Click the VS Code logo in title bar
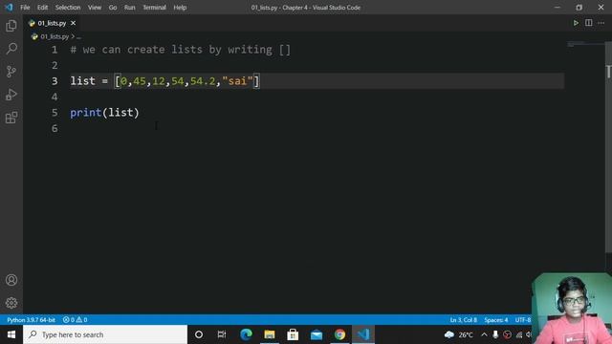This screenshot has width=612, height=344. [9, 8]
